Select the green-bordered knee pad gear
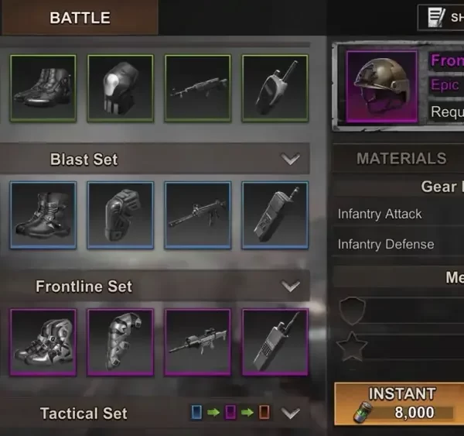This screenshot has width=464, height=436. (x=121, y=88)
